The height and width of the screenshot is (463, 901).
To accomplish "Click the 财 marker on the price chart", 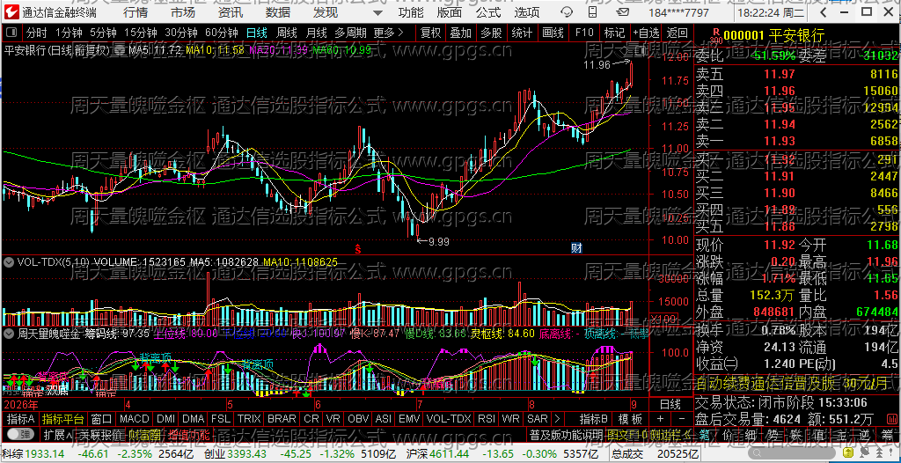I will coord(577,248).
